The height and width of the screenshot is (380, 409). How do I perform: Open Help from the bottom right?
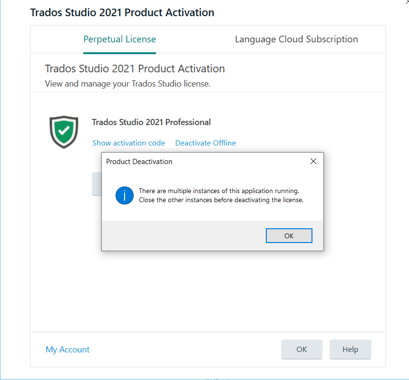(x=350, y=349)
